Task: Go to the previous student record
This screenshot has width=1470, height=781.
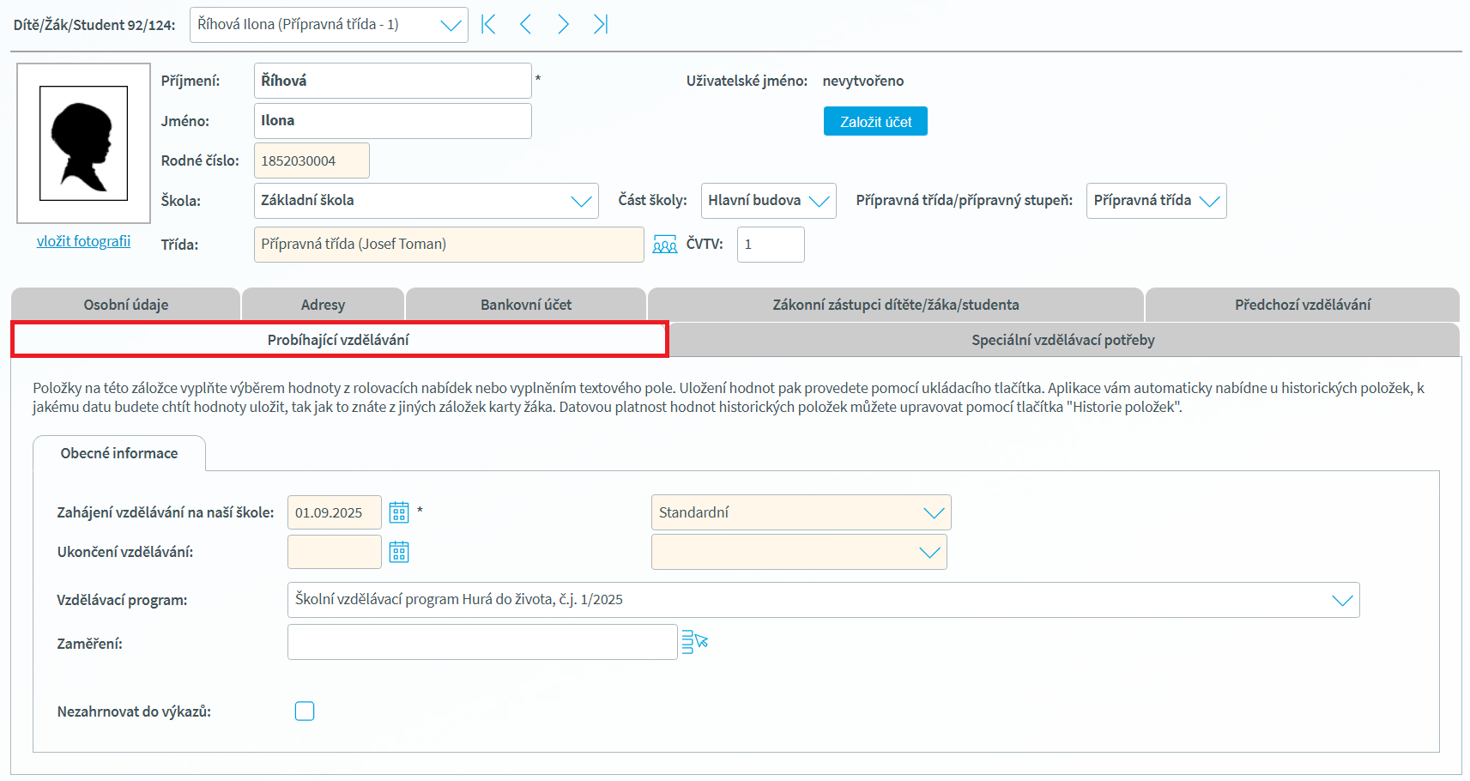Action: [526, 25]
